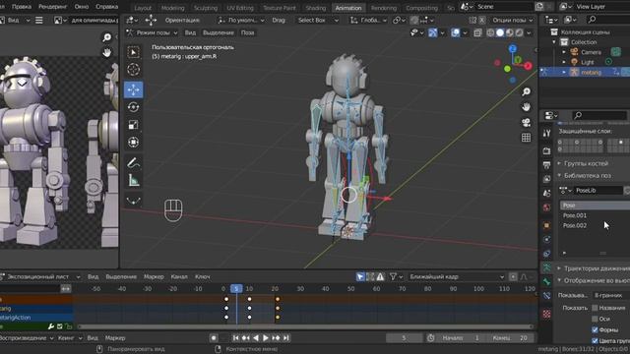Click the current frame number field
The image size is (630, 354).
click(x=404, y=338)
